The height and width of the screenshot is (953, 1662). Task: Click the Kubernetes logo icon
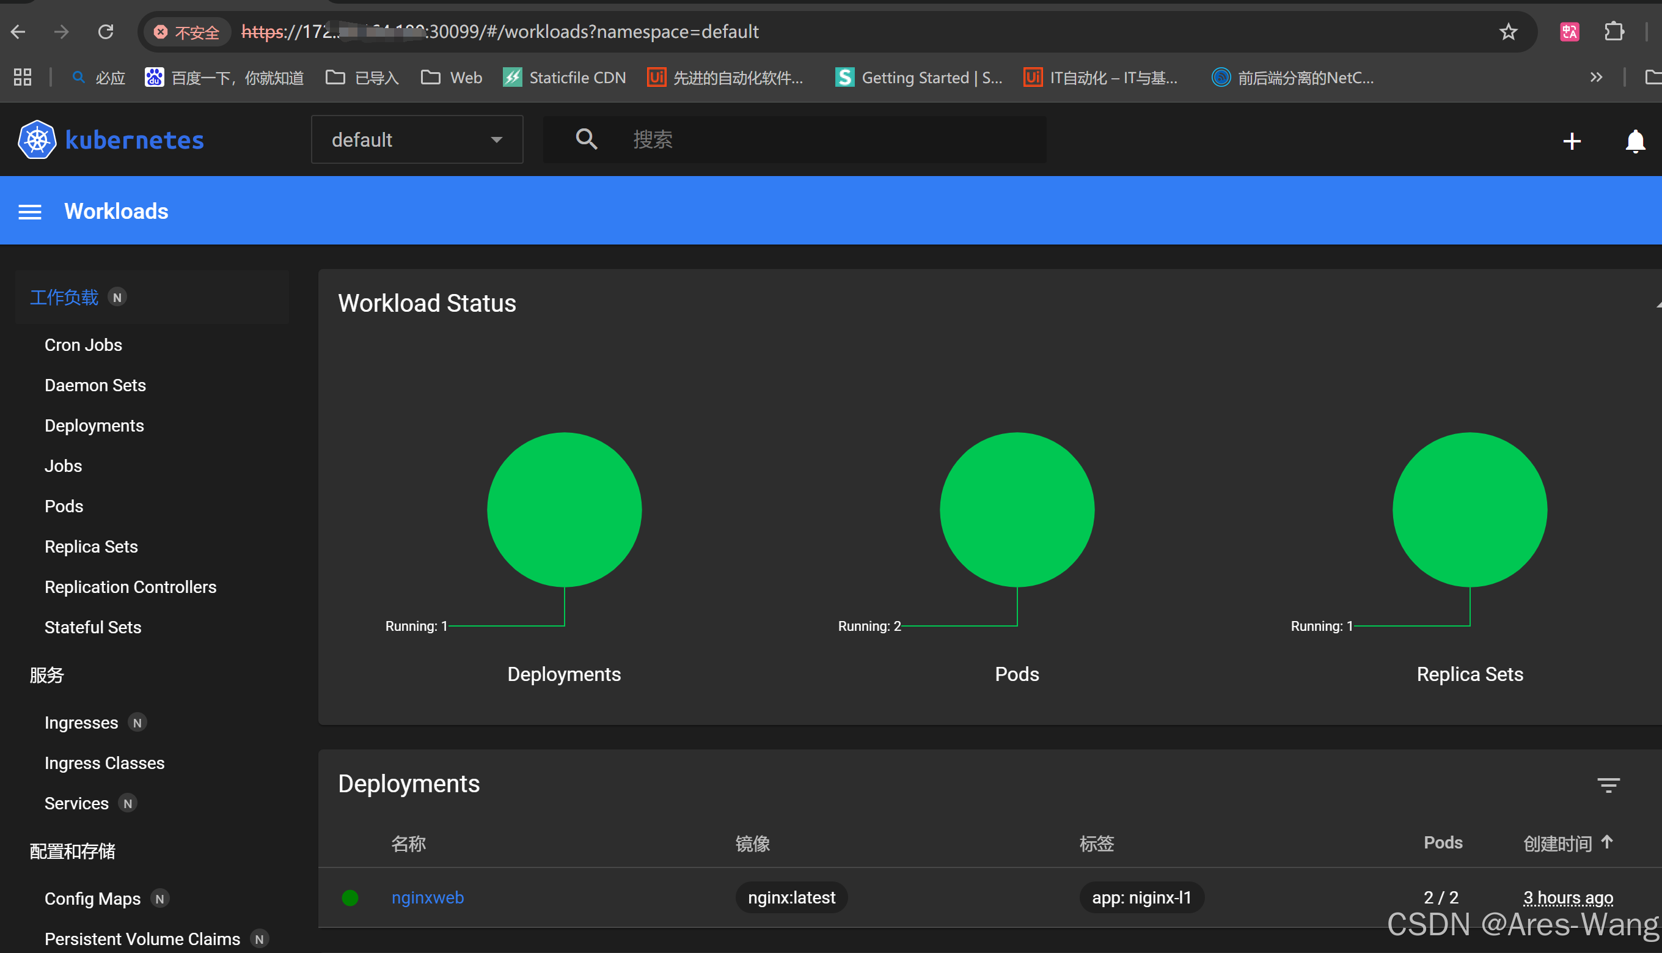(x=37, y=139)
